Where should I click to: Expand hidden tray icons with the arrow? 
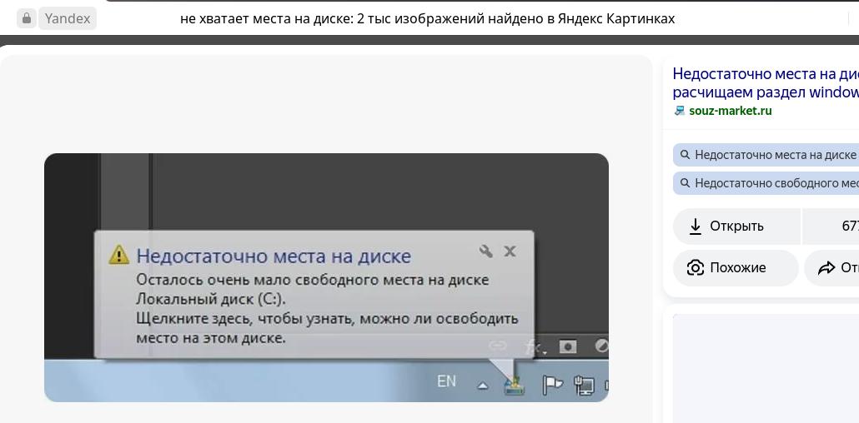[482, 386]
